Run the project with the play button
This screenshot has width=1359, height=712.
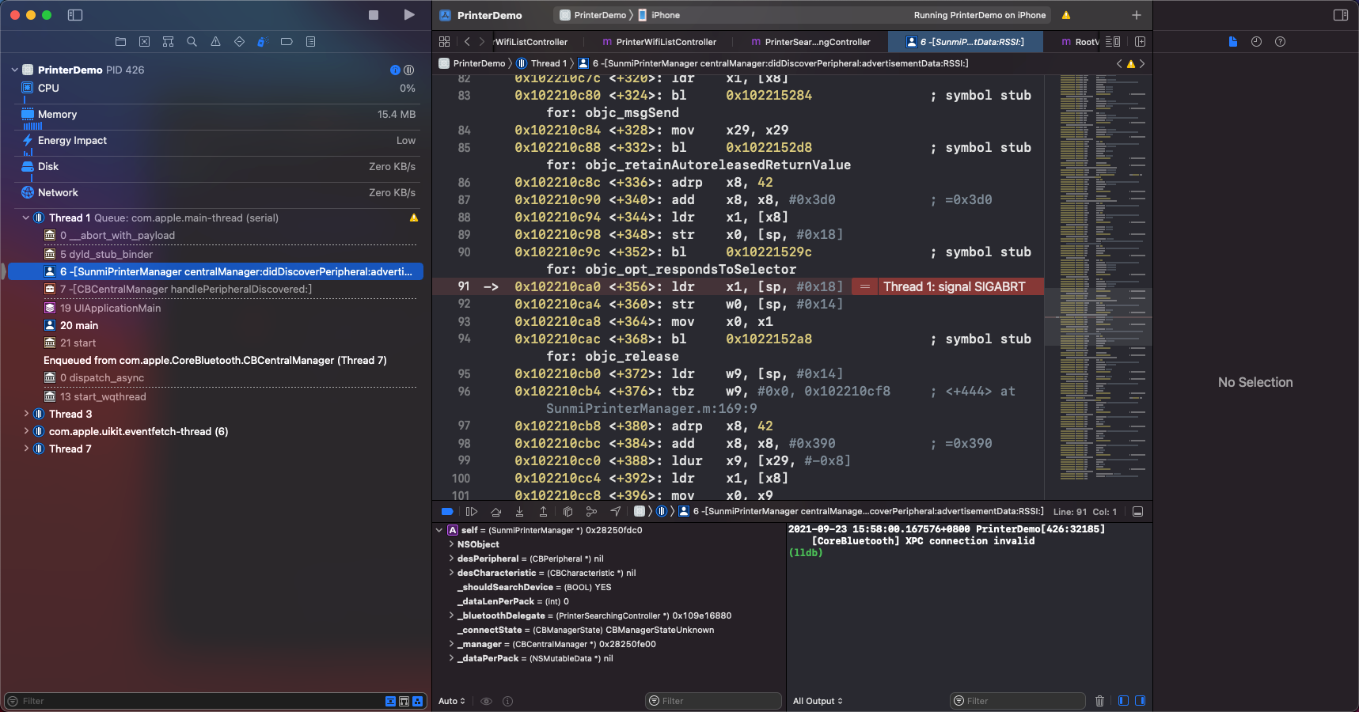(x=409, y=15)
